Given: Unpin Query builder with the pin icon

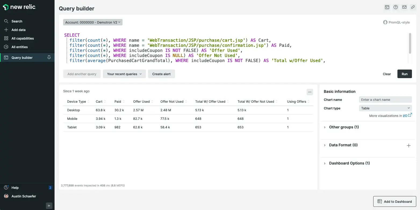Looking at the screenshot, I should [x=49, y=58].
